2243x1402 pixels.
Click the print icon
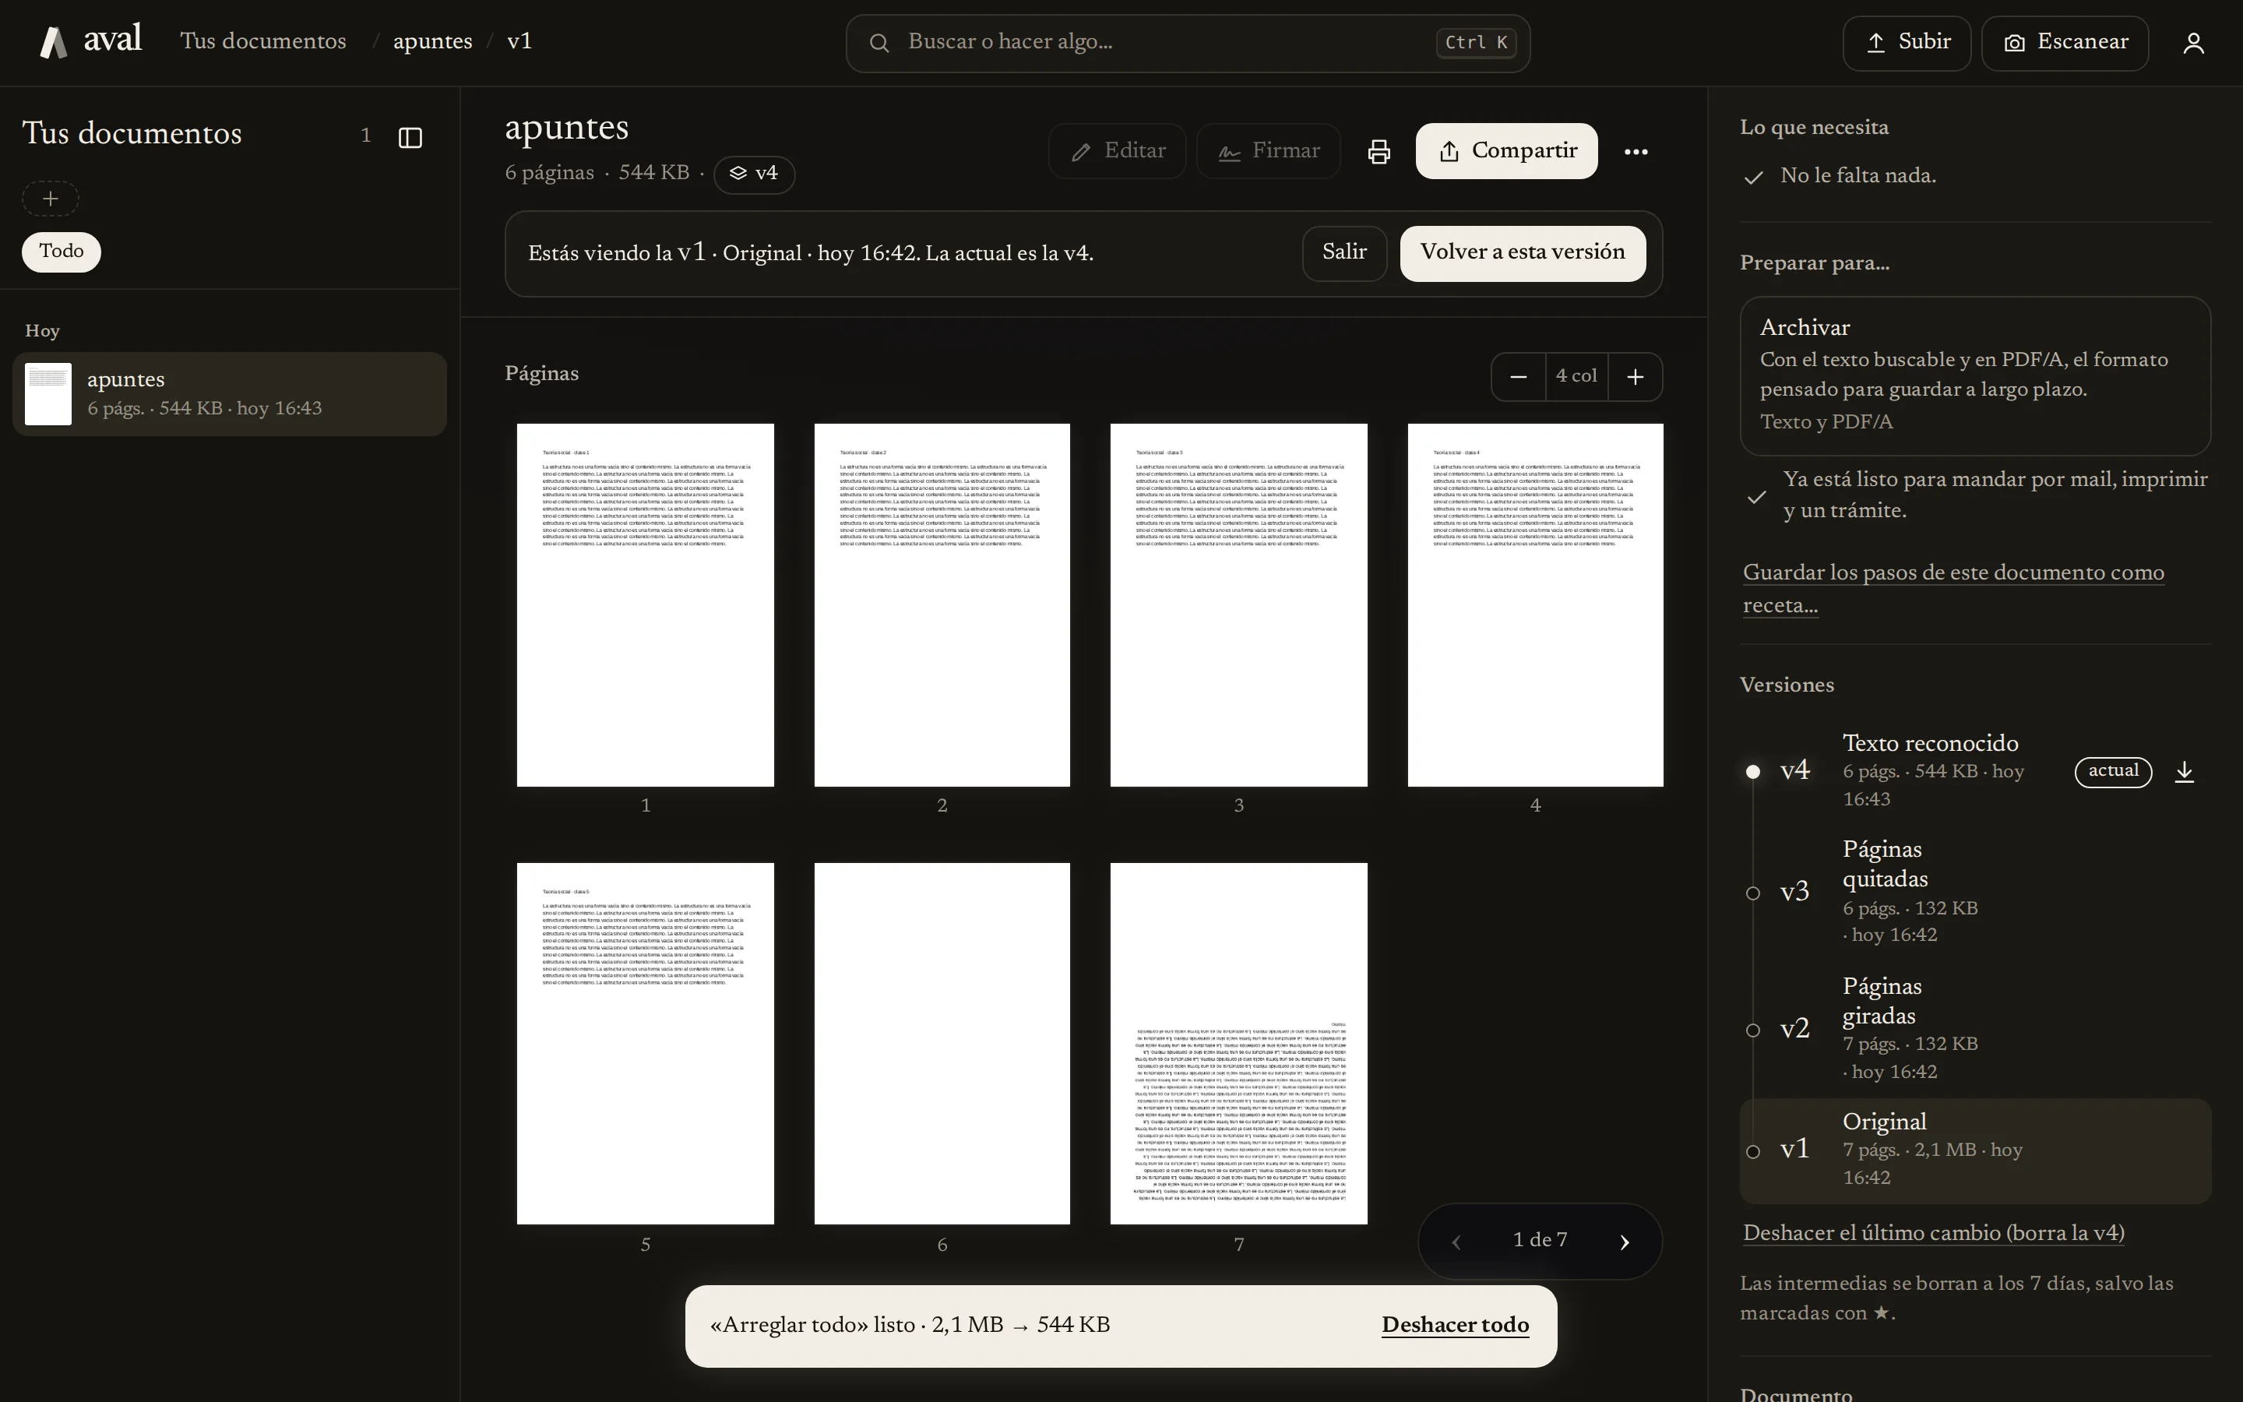(x=1379, y=151)
